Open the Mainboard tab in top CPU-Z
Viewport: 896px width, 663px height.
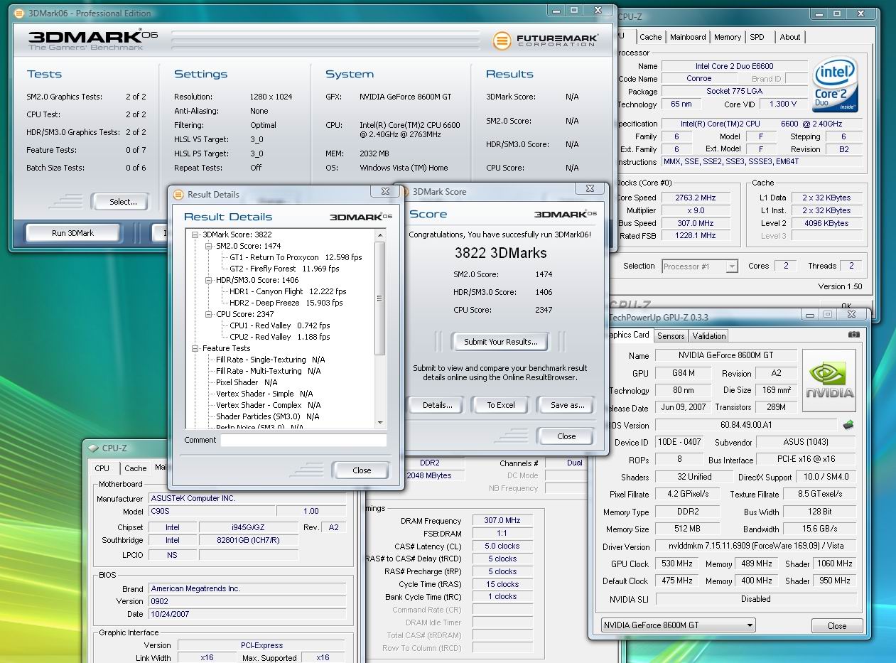tap(688, 37)
